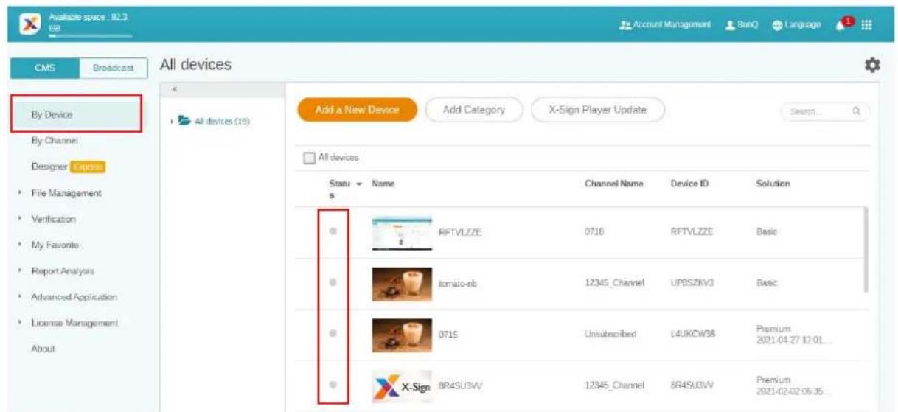Click status dot for tomato-nb device
Screen dimensions: 898x412
333,282
